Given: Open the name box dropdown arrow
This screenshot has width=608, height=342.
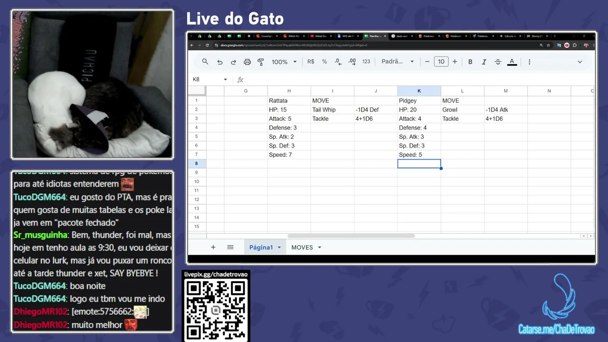Looking at the screenshot, I should click(225, 79).
